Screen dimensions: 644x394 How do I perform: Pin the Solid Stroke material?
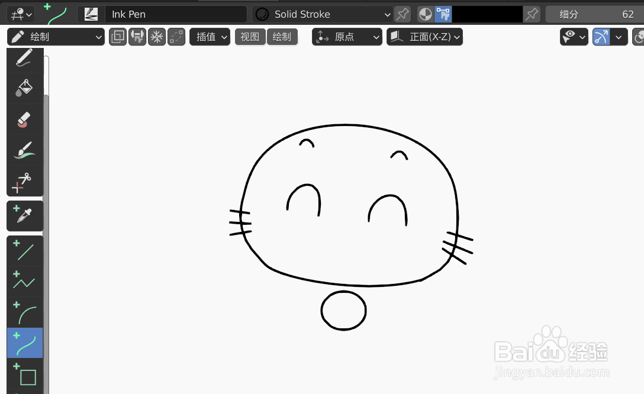coord(402,14)
